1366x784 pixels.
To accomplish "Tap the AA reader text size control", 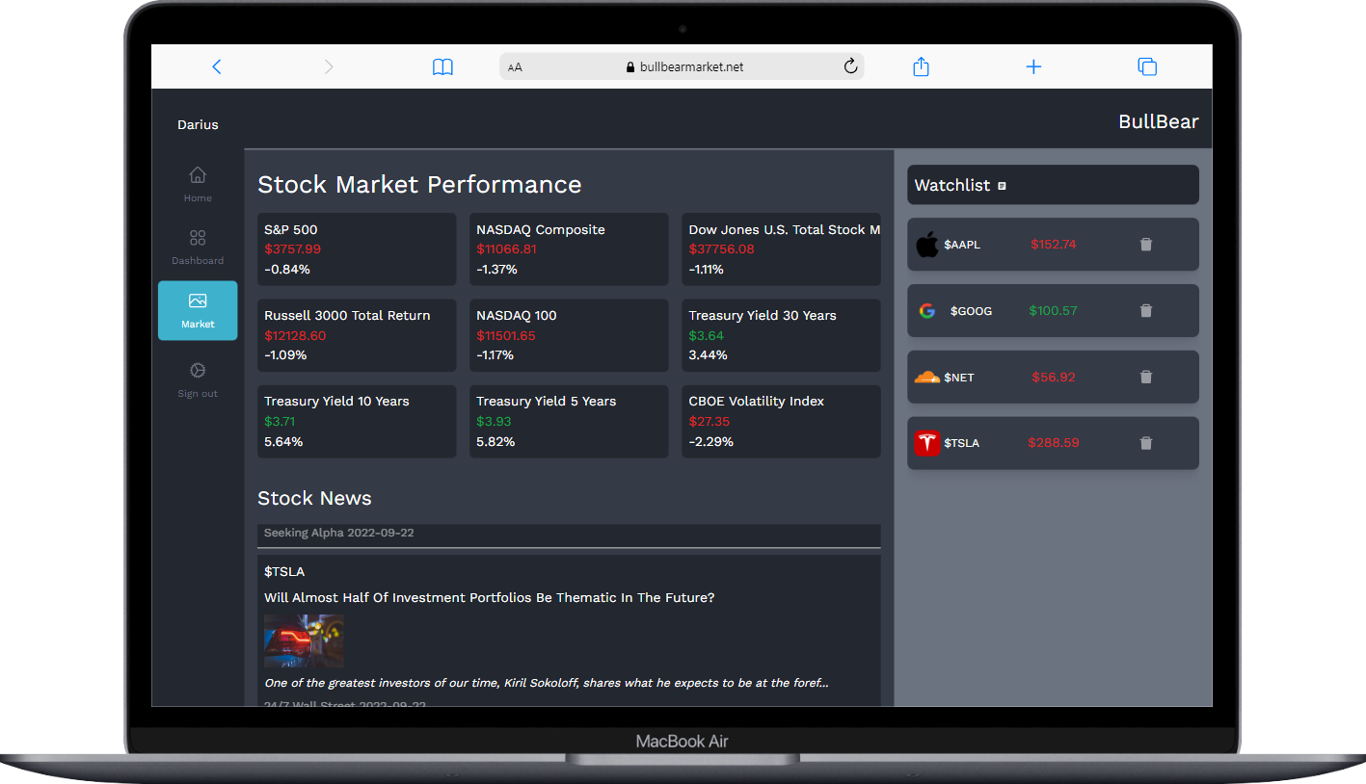I will [515, 67].
